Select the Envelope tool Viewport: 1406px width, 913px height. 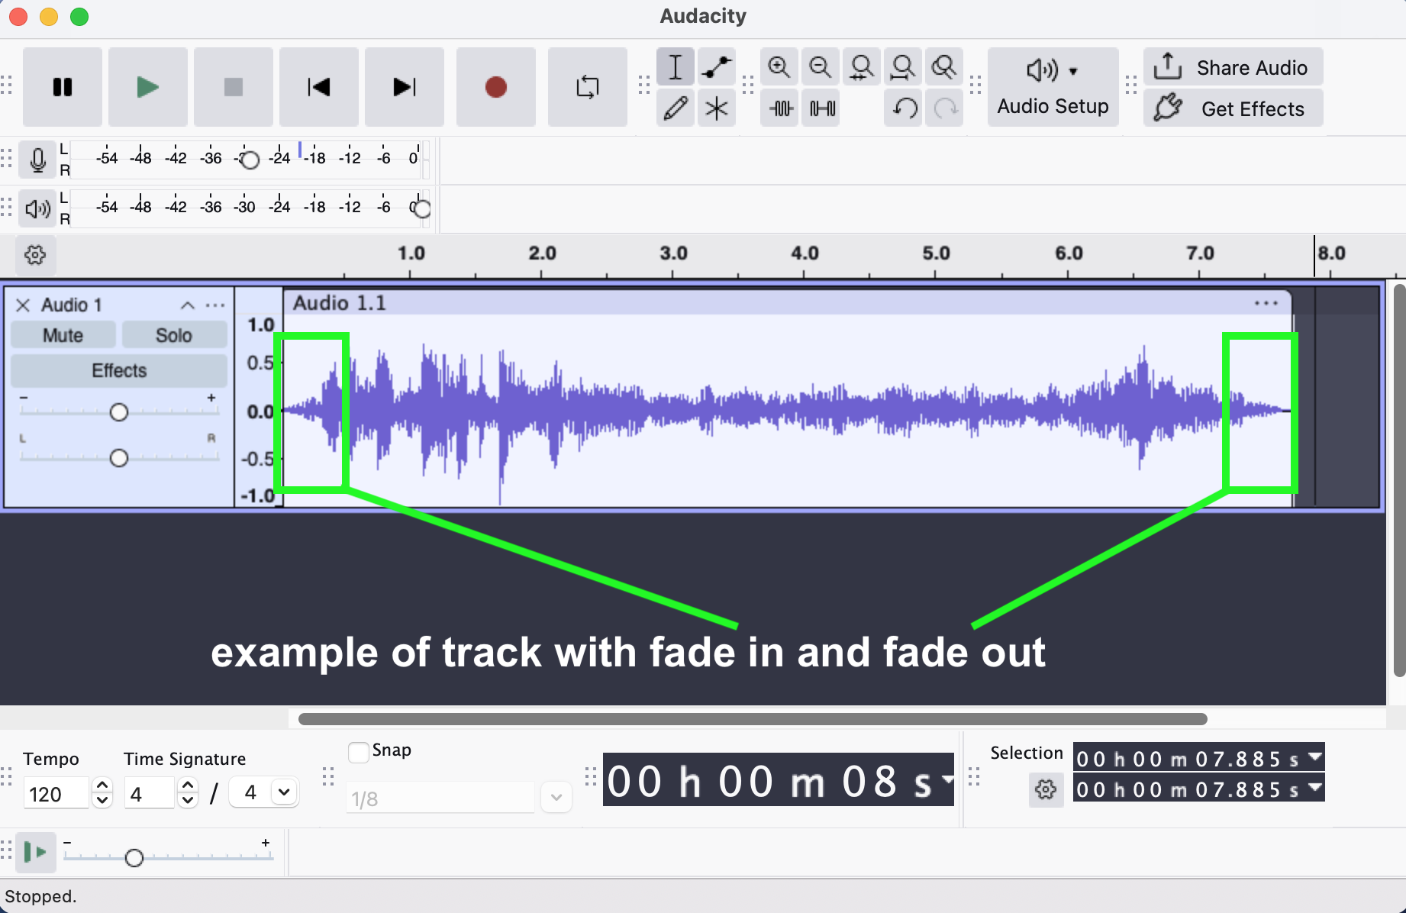(x=717, y=67)
